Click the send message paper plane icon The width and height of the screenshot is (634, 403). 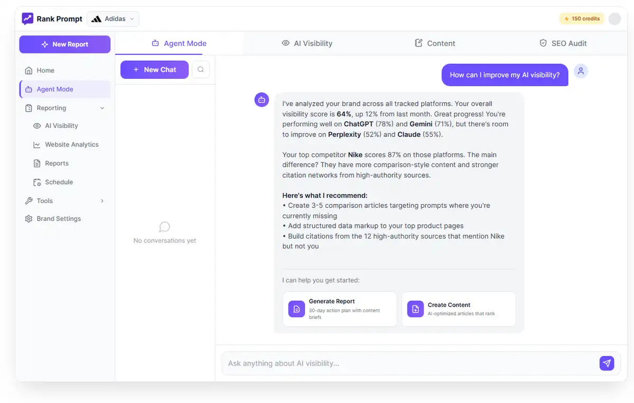coord(607,363)
